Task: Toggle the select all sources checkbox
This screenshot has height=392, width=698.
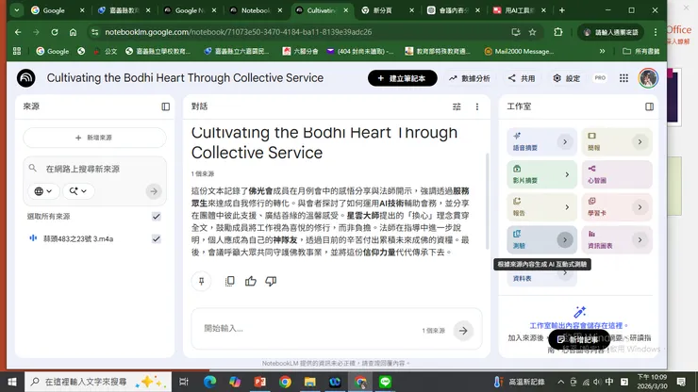Action: click(157, 217)
